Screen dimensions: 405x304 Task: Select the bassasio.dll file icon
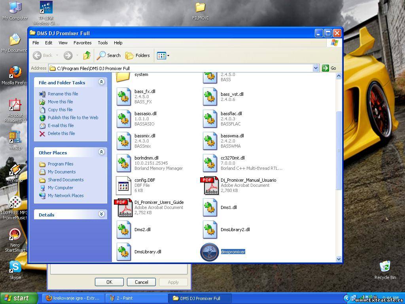(124, 119)
